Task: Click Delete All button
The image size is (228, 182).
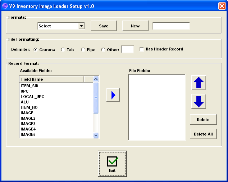Action: pyautogui.click(x=203, y=134)
